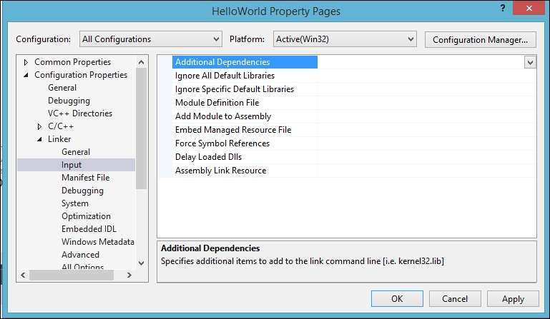The image size is (550, 319).
Task: Expand the Common Properties node
Action: pyautogui.click(x=26, y=62)
